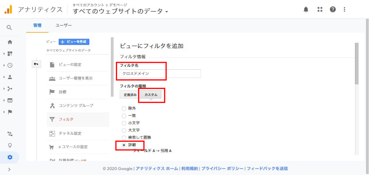Expand the sidebar with bottom chevron
This screenshot has height=175, width=369.
coord(10,169)
